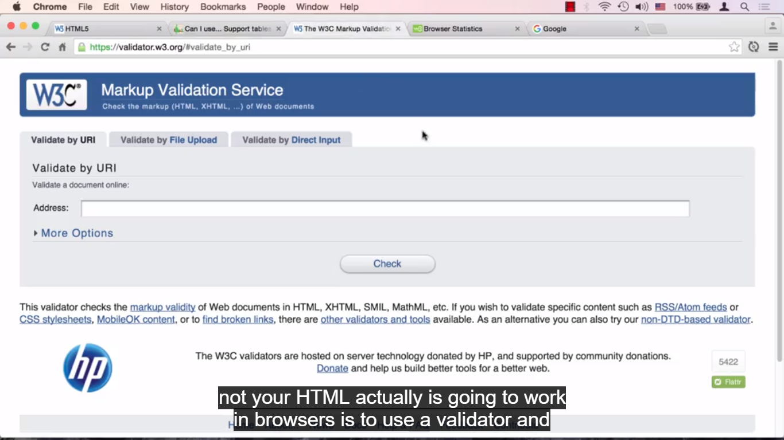
Task: Open the History menu
Action: (174, 7)
